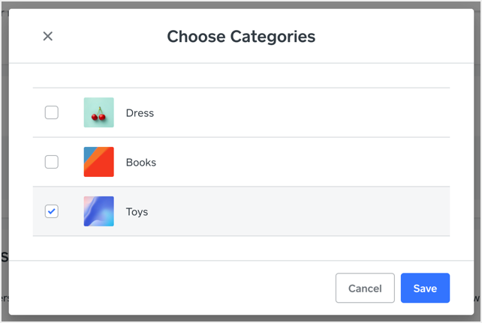Click blank space in the Dress row
Screen dimensions: 482x323
pos(301,112)
